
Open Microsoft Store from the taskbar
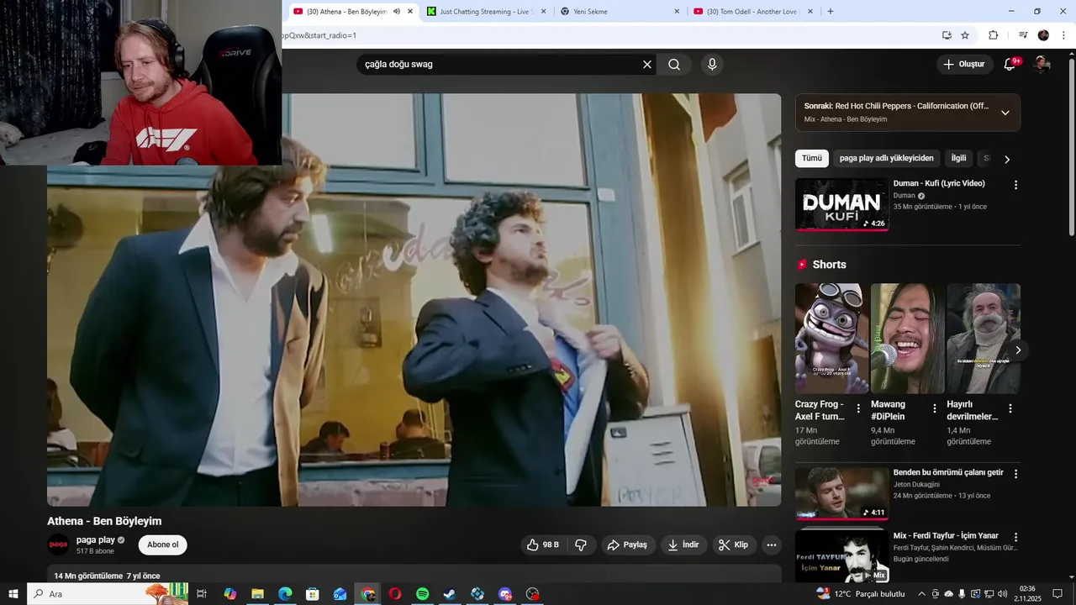pyautogui.click(x=313, y=594)
